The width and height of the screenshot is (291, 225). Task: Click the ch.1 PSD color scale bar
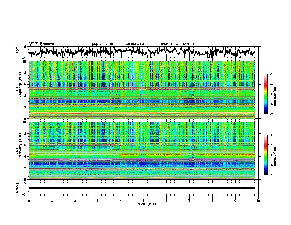coord(266,94)
